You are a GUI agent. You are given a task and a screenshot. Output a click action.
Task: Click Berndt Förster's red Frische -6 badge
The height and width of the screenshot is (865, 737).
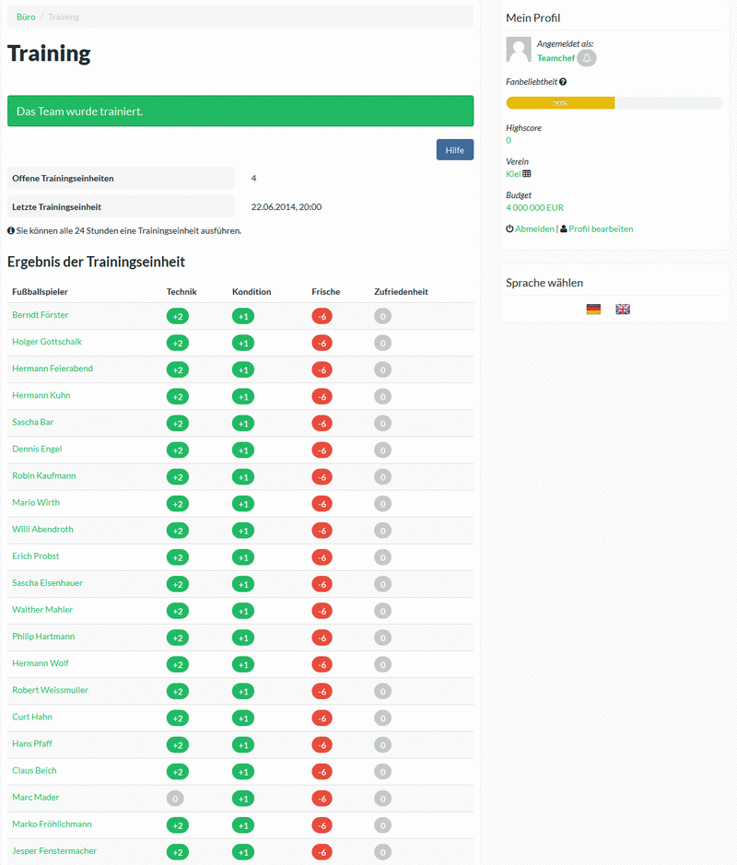[x=322, y=316]
